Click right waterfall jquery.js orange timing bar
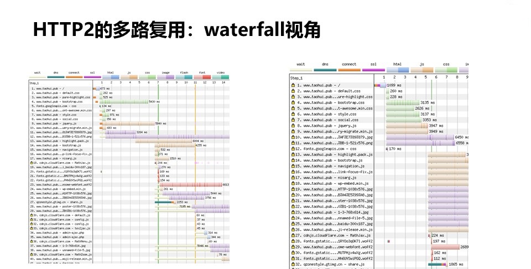The width and height of the screenshot is (531, 269). tap(407, 126)
